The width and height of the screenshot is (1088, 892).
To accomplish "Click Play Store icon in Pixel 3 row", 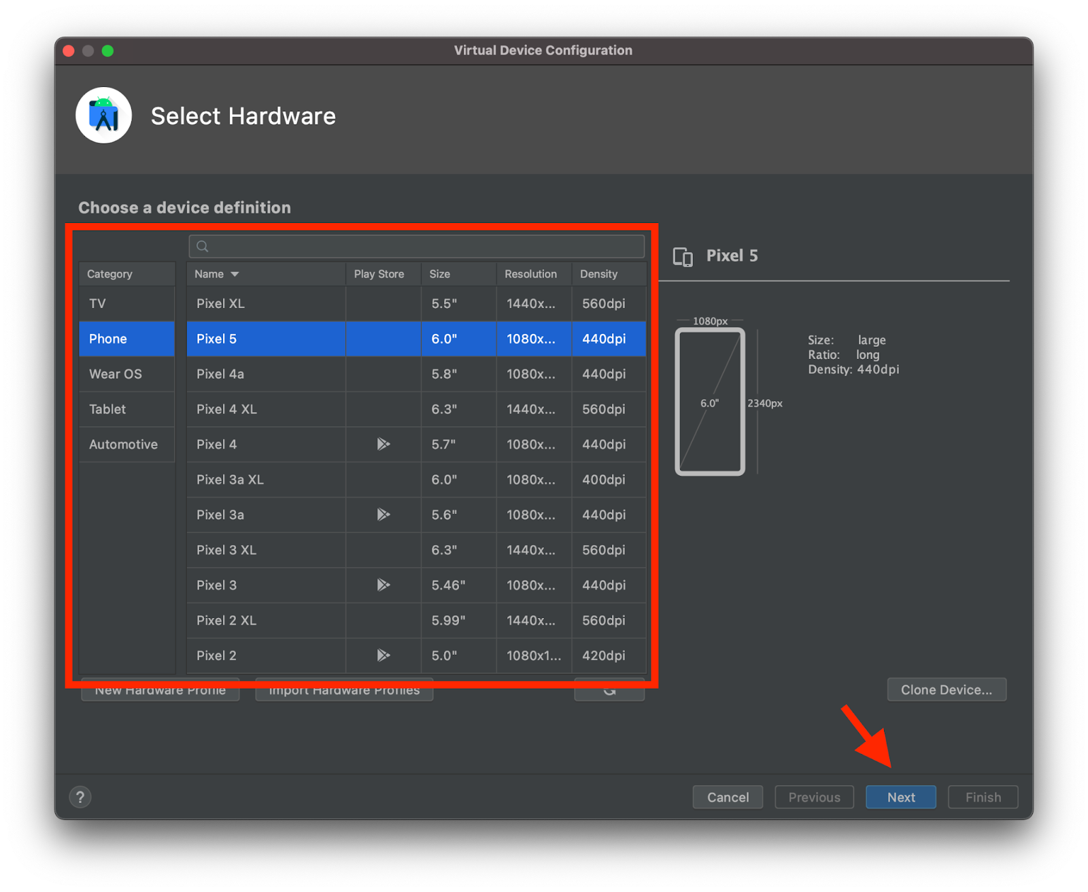I will (384, 585).
